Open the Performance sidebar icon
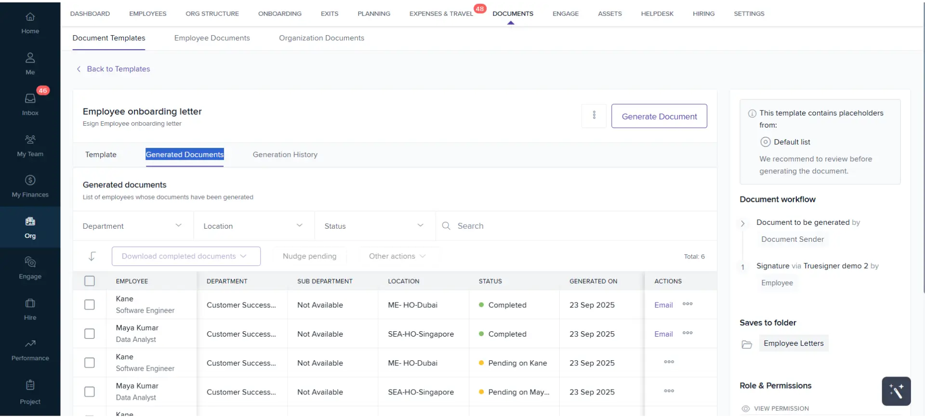This screenshot has height=418, width=925. click(30, 350)
